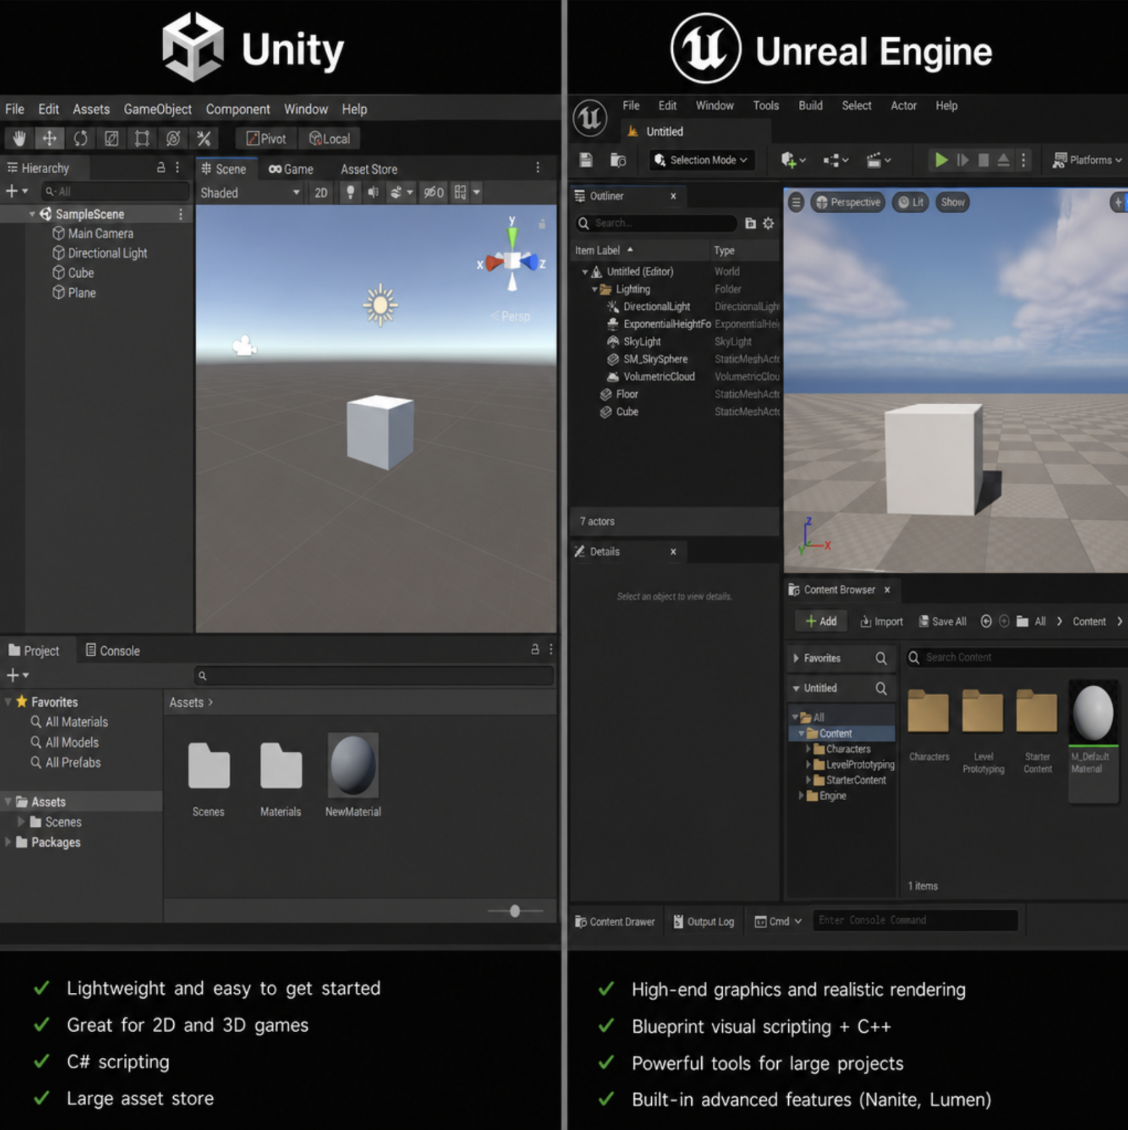Image resolution: width=1128 pixels, height=1130 pixels.
Task: Select the Hand tool in Unity toolbar
Action: pos(19,138)
